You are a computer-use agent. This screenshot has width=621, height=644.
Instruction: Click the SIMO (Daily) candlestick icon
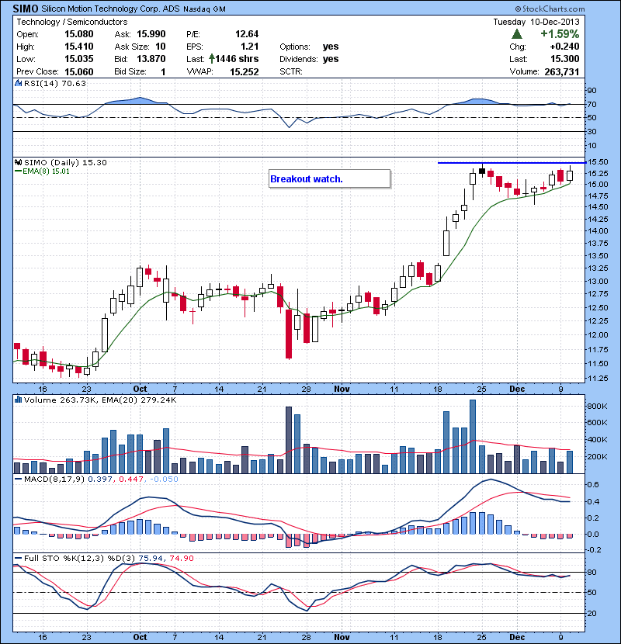(18, 162)
